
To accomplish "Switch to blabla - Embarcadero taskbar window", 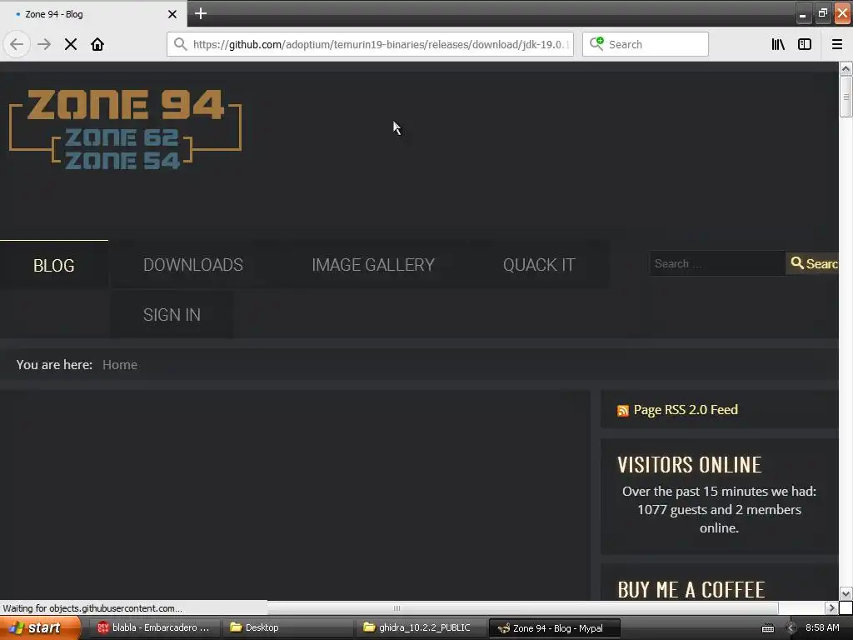I will (x=153, y=627).
